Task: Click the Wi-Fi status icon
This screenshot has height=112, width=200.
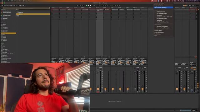Action: [178, 1]
